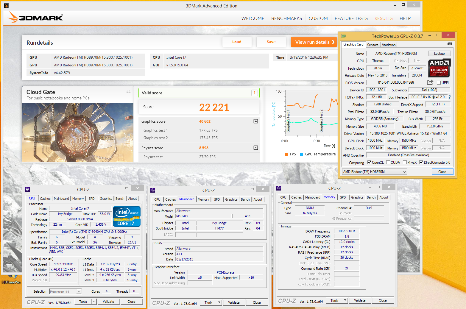Open the GPU selection dropdown in GPU-Z
The image size is (466, 309).
374,172
